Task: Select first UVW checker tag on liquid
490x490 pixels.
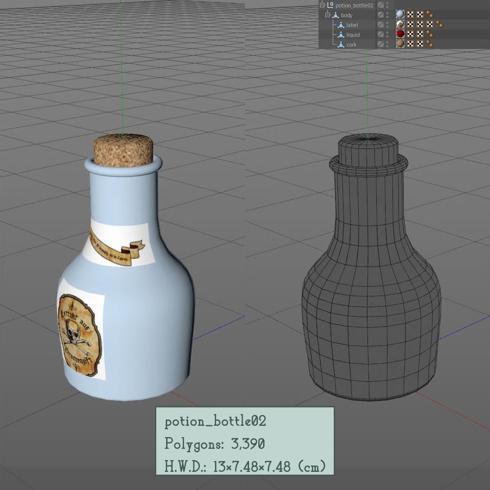Action: click(410, 34)
